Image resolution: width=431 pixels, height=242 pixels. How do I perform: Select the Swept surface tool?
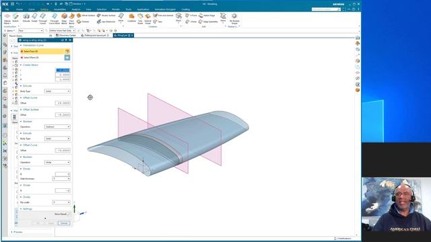click(34, 18)
